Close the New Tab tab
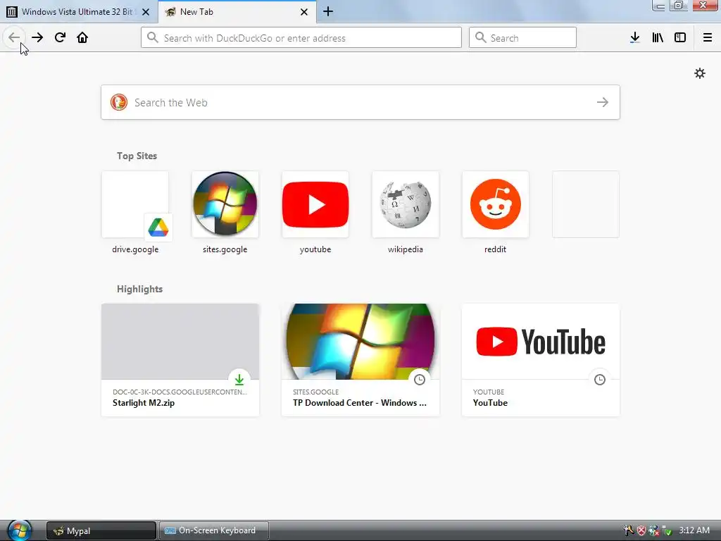The height and width of the screenshot is (541, 721). 304,12
